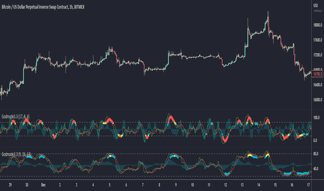This screenshot has height=191, width=324.
Task: Click the date label 8 on time axis
Action: [159, 185]
